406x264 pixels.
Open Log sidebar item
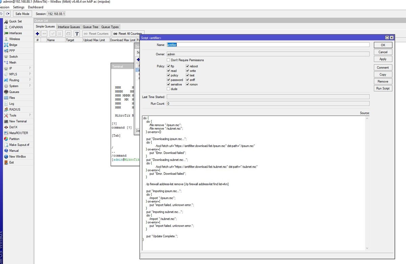pos(12,104)
